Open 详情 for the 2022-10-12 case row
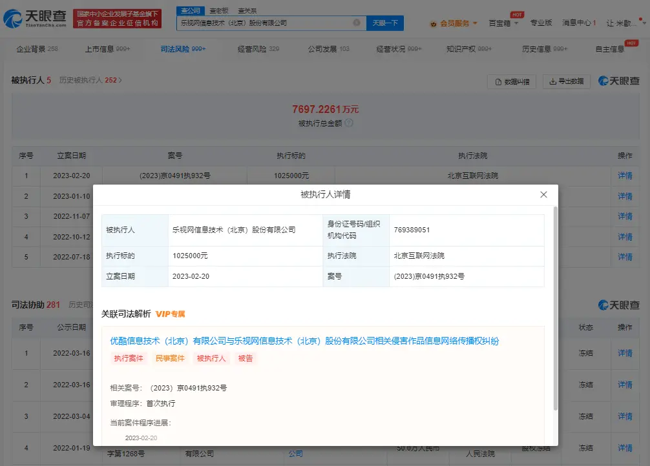650x466 pixels. point(625,236)
